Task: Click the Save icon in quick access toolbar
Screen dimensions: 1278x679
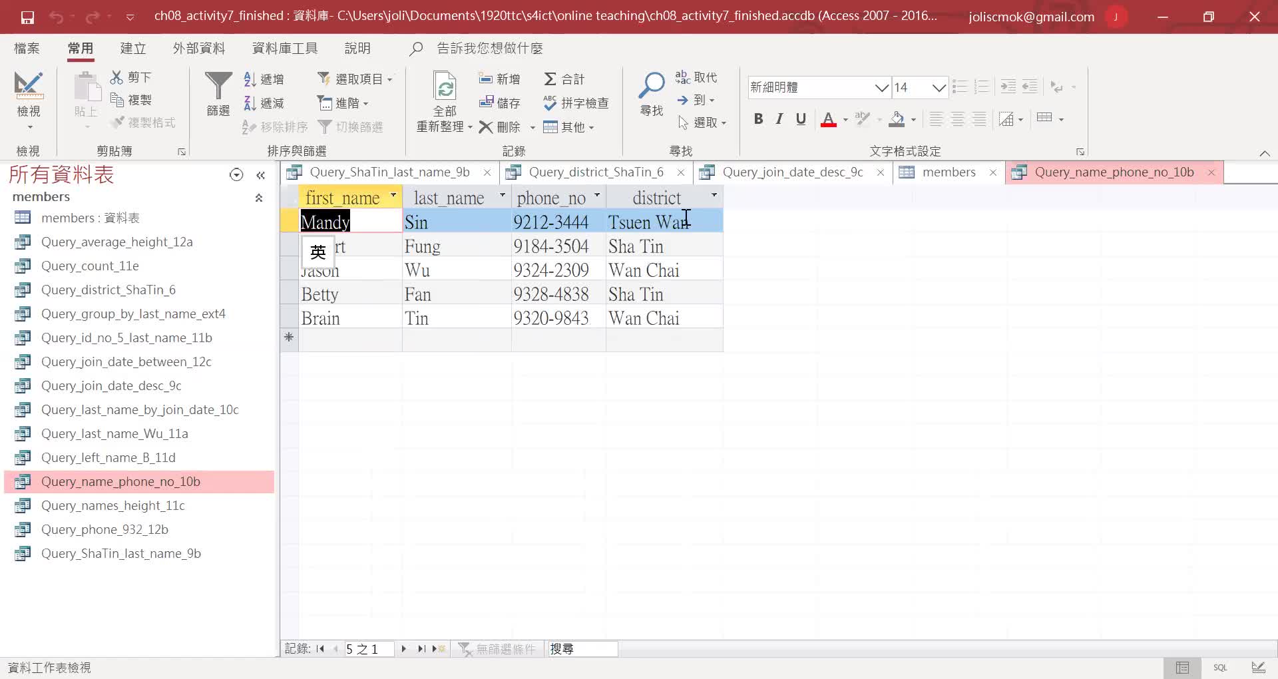Action: click(27, 17)
